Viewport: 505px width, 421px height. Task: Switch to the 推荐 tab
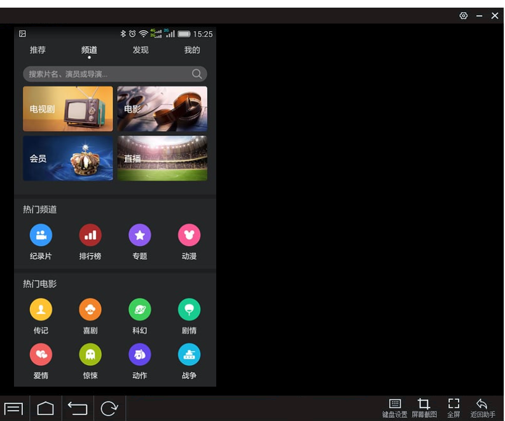38,50
